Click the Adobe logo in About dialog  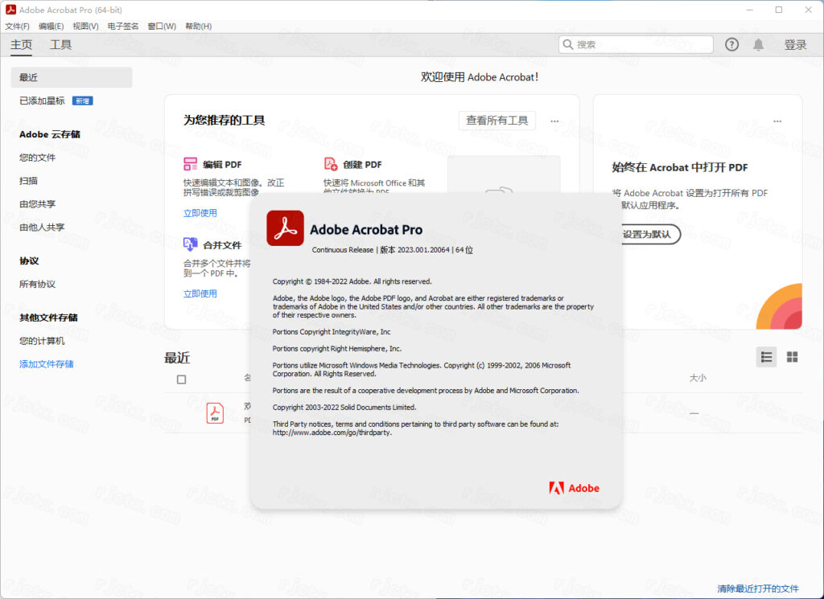[x=574, y=488]
